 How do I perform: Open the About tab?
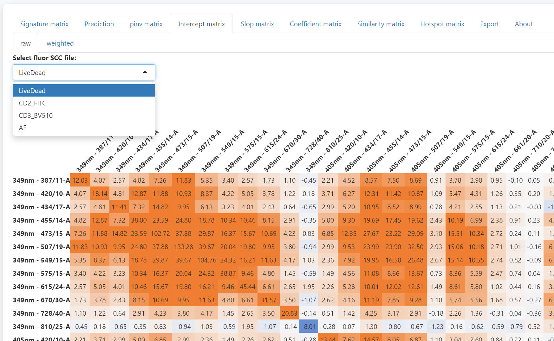click(524, 24)
